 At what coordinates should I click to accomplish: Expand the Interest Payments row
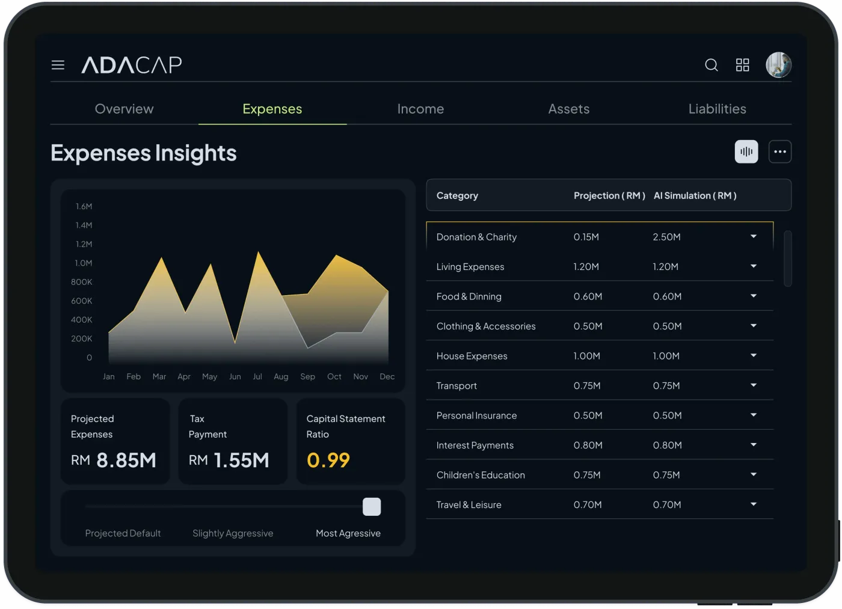(x=754, y=444)
